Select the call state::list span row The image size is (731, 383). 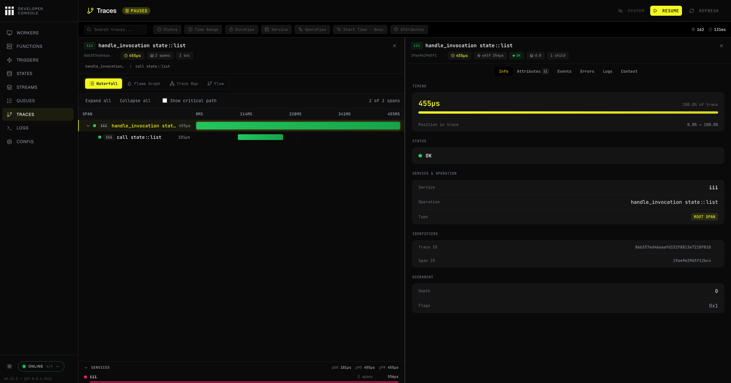242,137
